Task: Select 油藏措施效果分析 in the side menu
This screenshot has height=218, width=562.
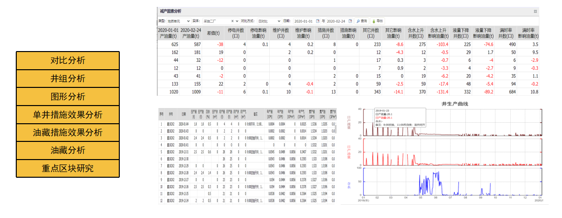Action: click(x=68, y=132)
